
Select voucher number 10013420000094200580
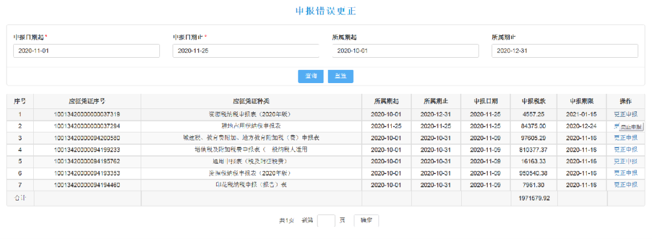click(x=88, y=138)
